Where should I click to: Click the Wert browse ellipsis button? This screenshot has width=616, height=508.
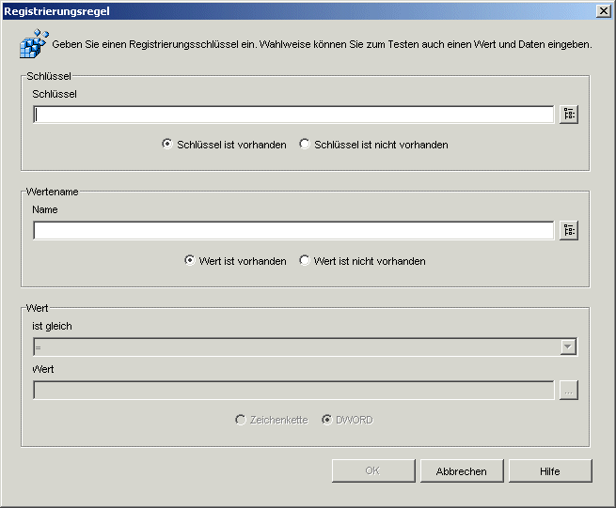[568, 391]
